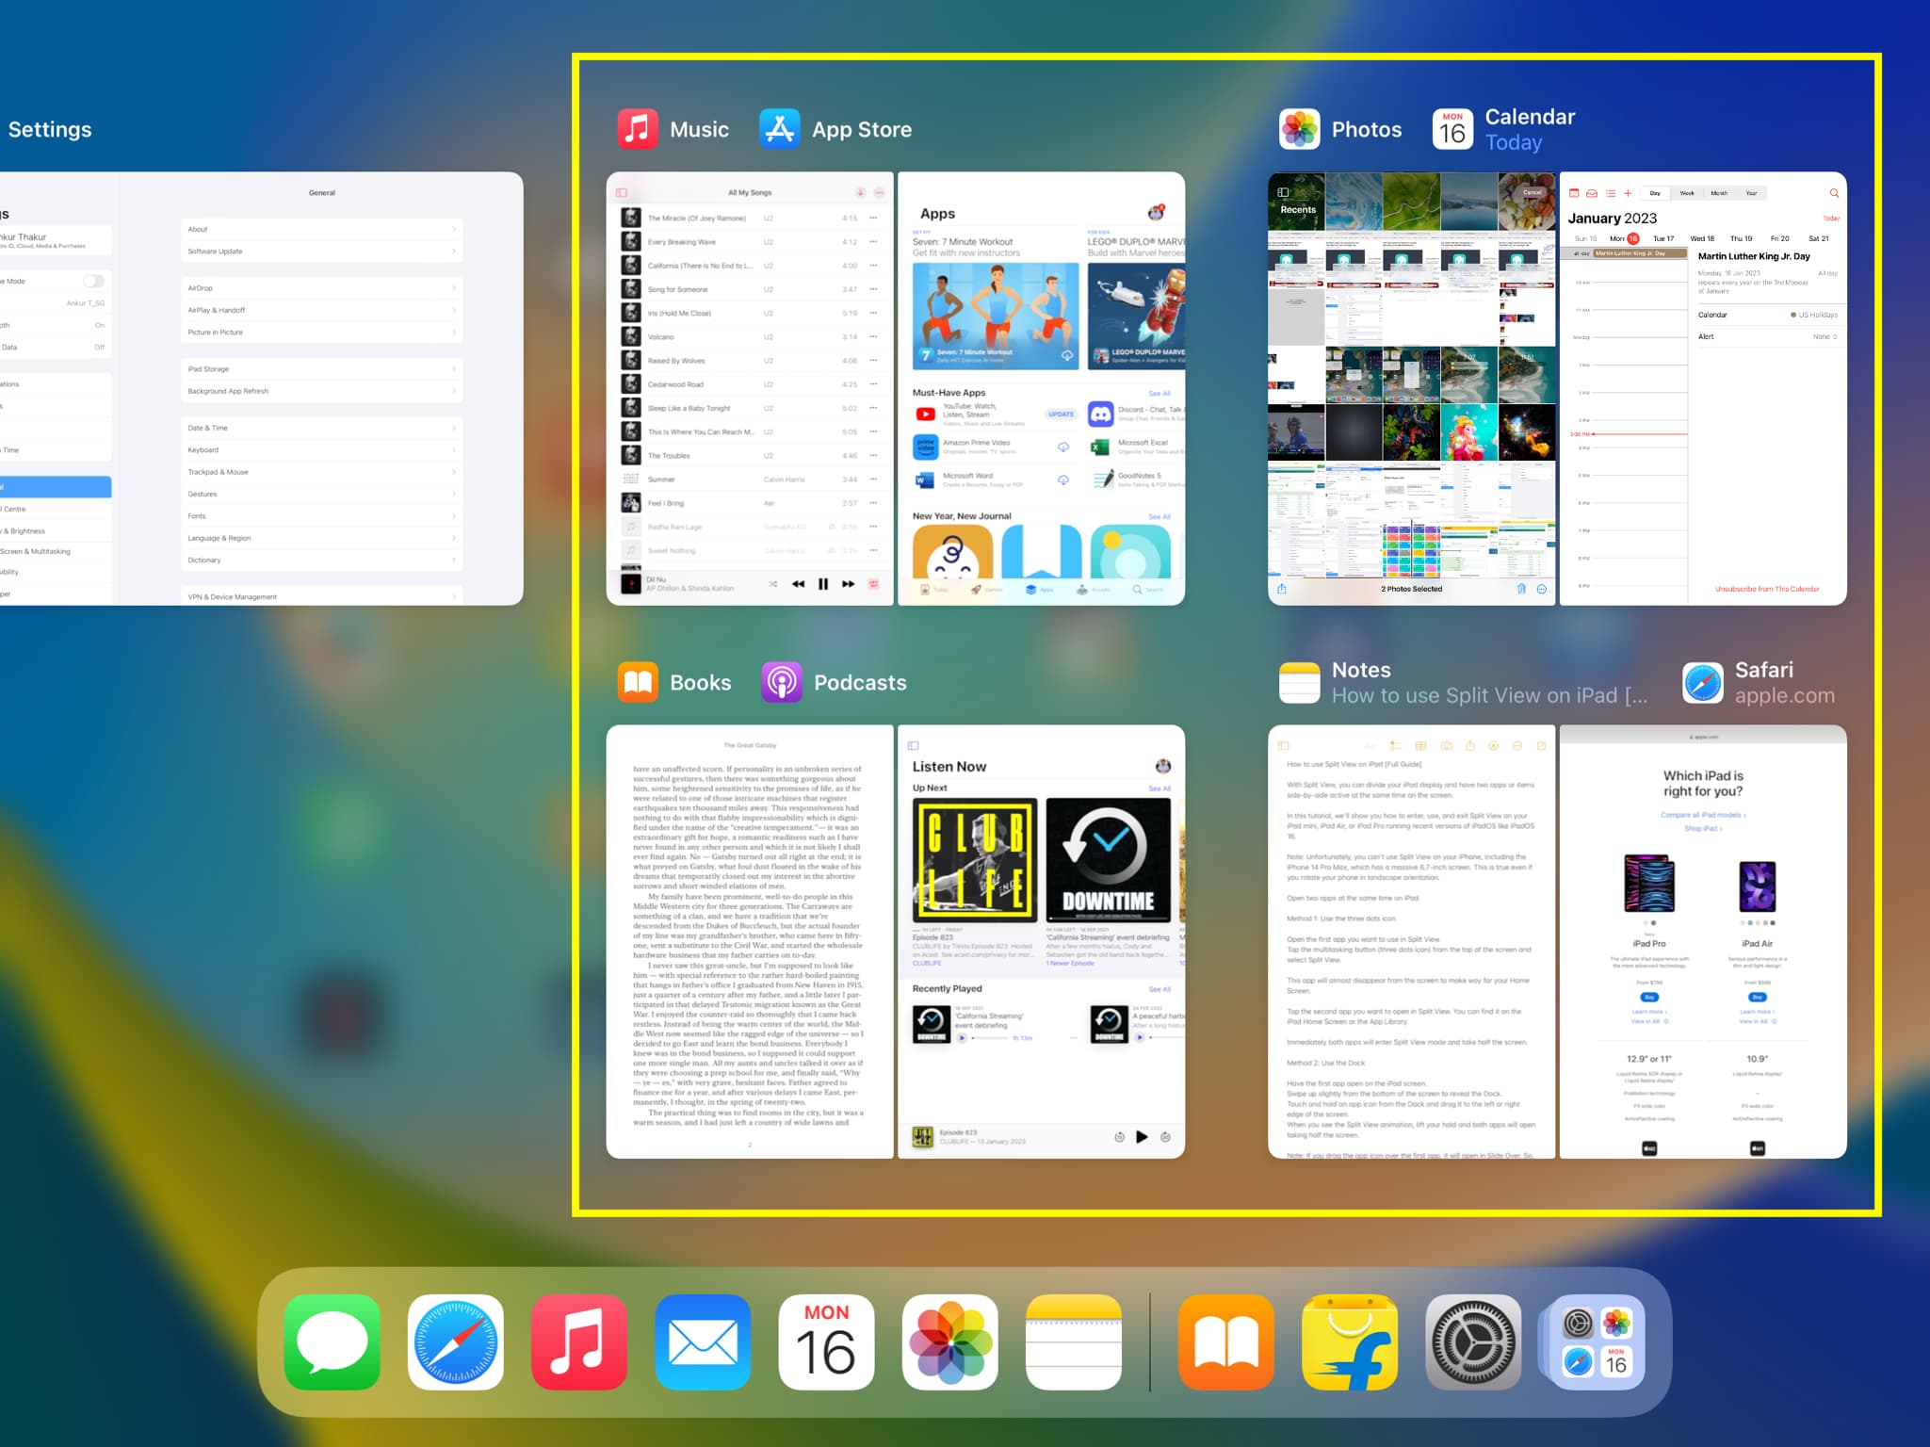The height and width of the screenshot is (1447, 1930).
Task: Tap the Safari icon in switcher header
Action: (x=1703, y=682)
